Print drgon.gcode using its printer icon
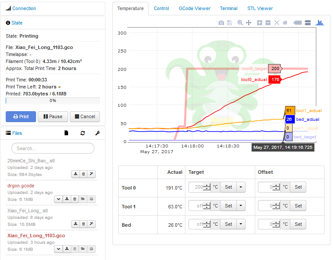 pyautogui.click(x=91, y=199)
